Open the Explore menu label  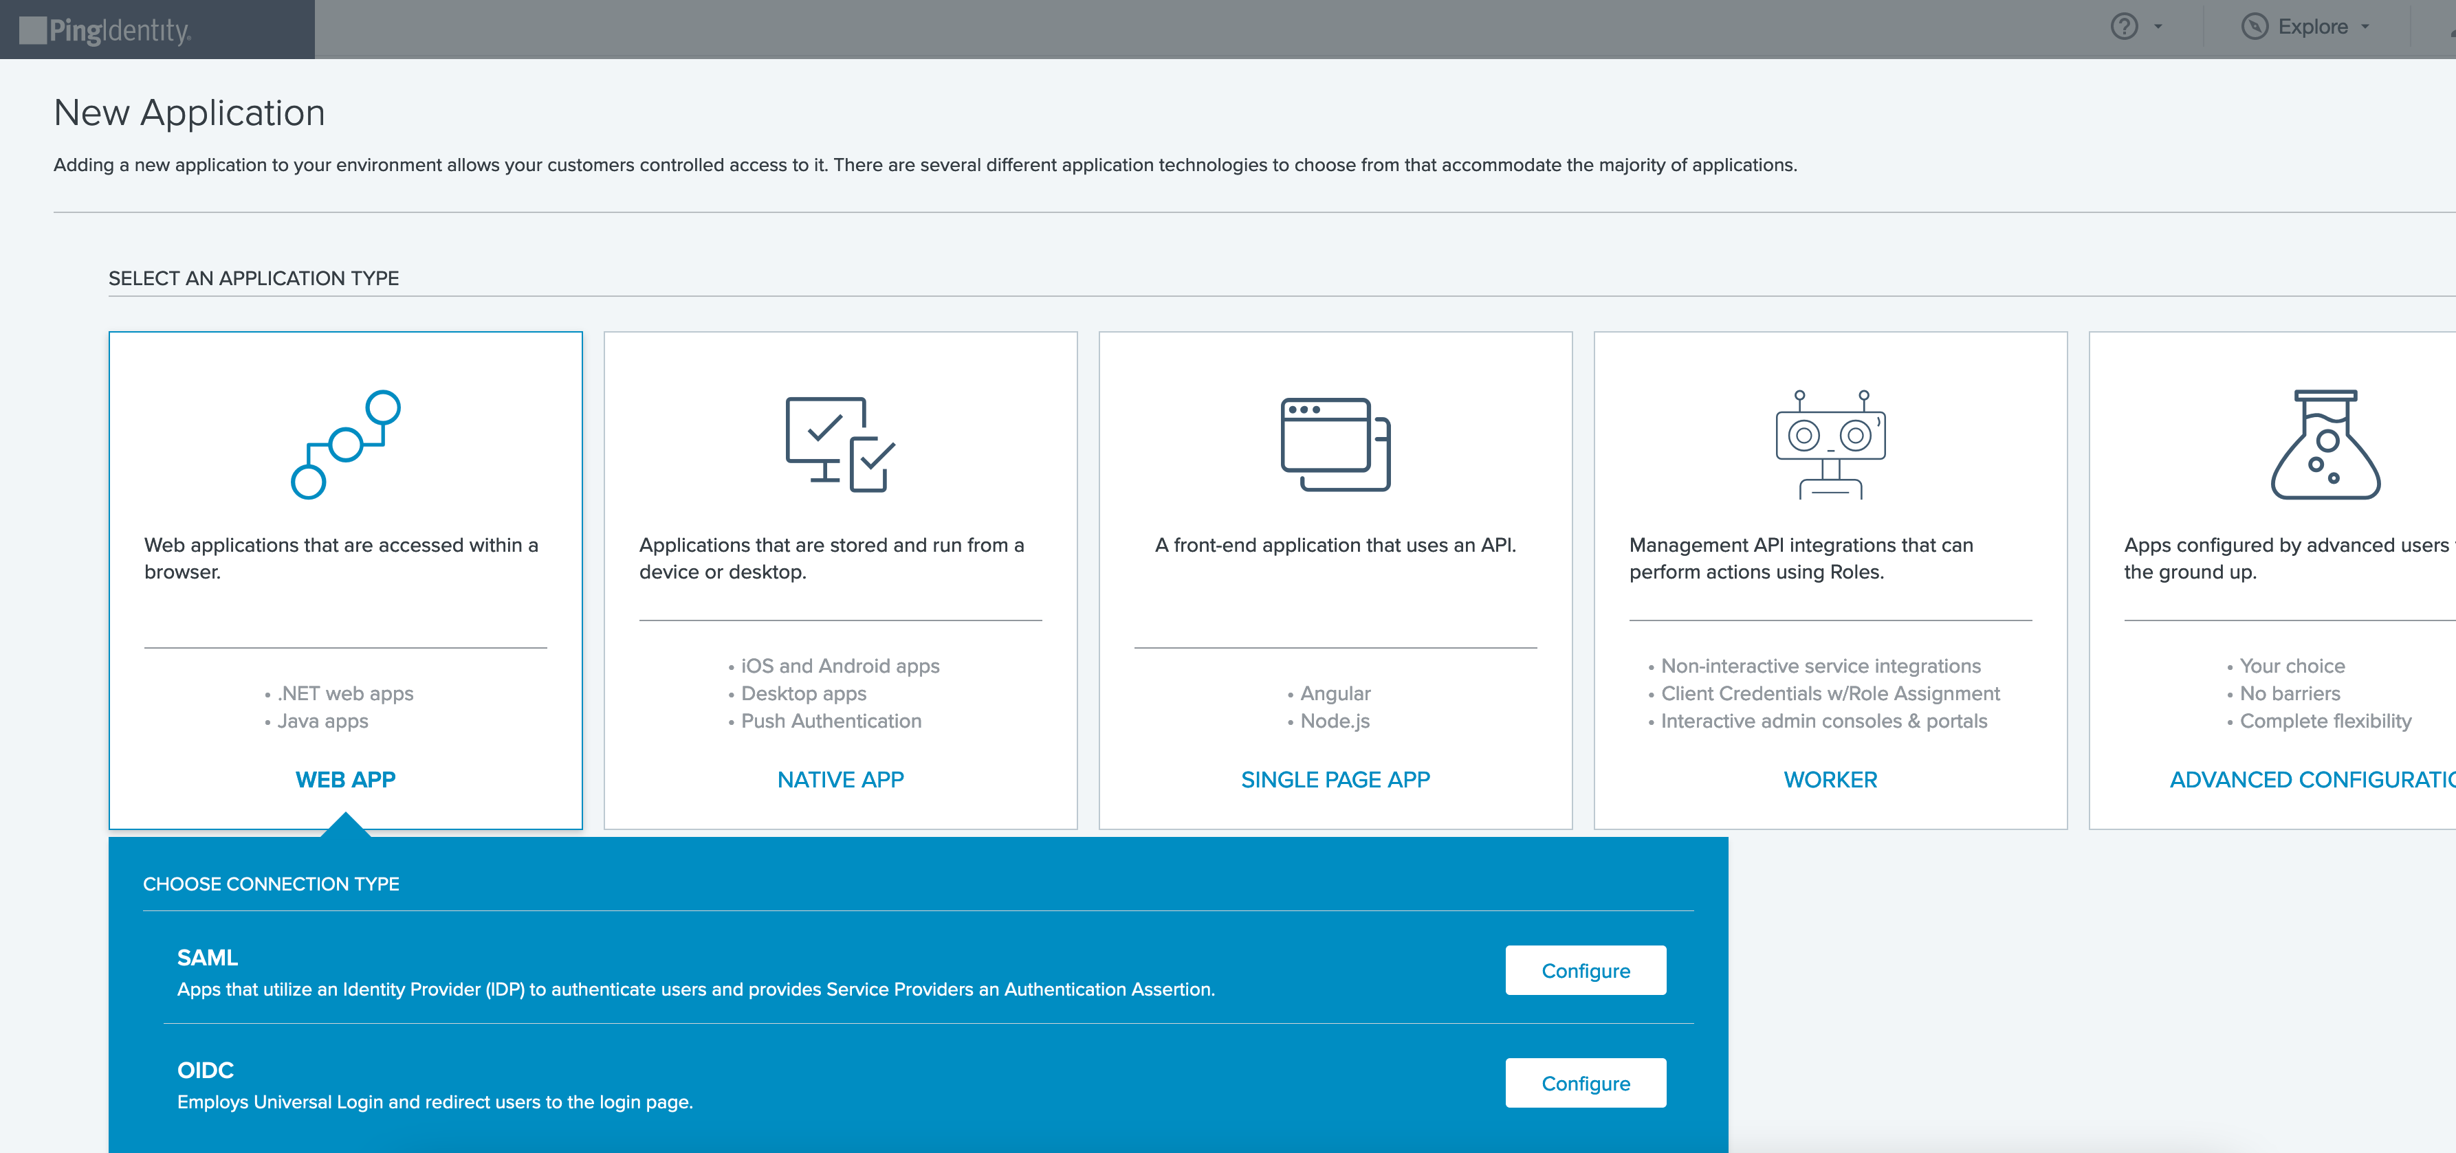pyautogui.click(x=2312, y=27)
